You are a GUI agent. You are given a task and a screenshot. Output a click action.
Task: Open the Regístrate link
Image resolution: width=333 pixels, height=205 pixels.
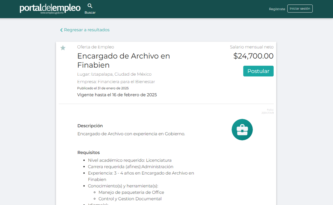277,9
